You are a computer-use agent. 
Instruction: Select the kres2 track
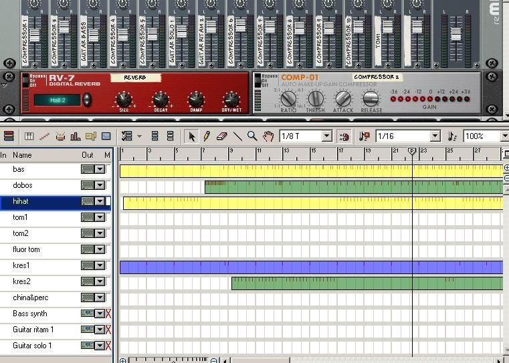pos(21,281)
